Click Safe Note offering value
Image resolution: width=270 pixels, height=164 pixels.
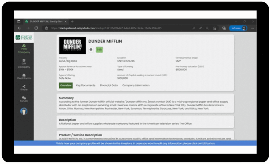click(x=65, y=78)
